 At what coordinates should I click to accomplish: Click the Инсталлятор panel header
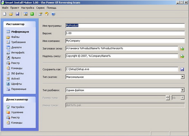[20, 24]
